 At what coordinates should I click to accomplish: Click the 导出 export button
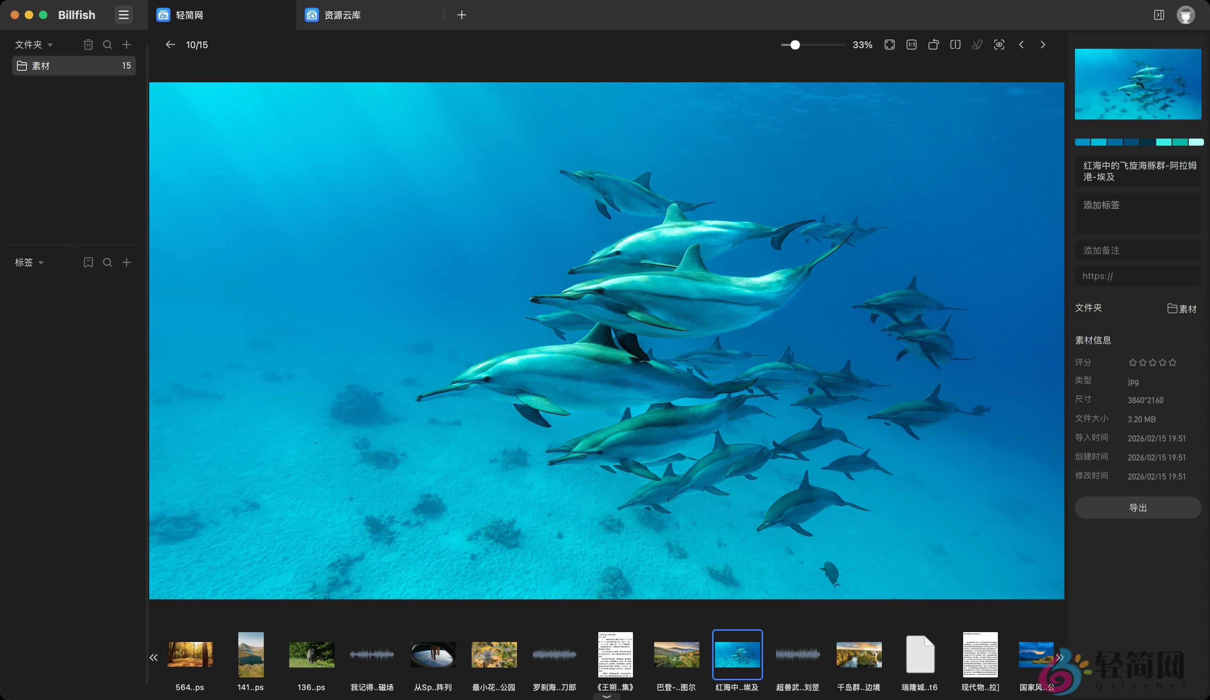tap(1138, 507)
